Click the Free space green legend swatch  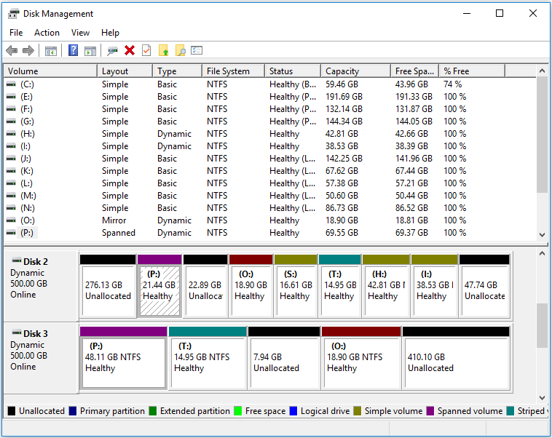click(x=238, y=411)
